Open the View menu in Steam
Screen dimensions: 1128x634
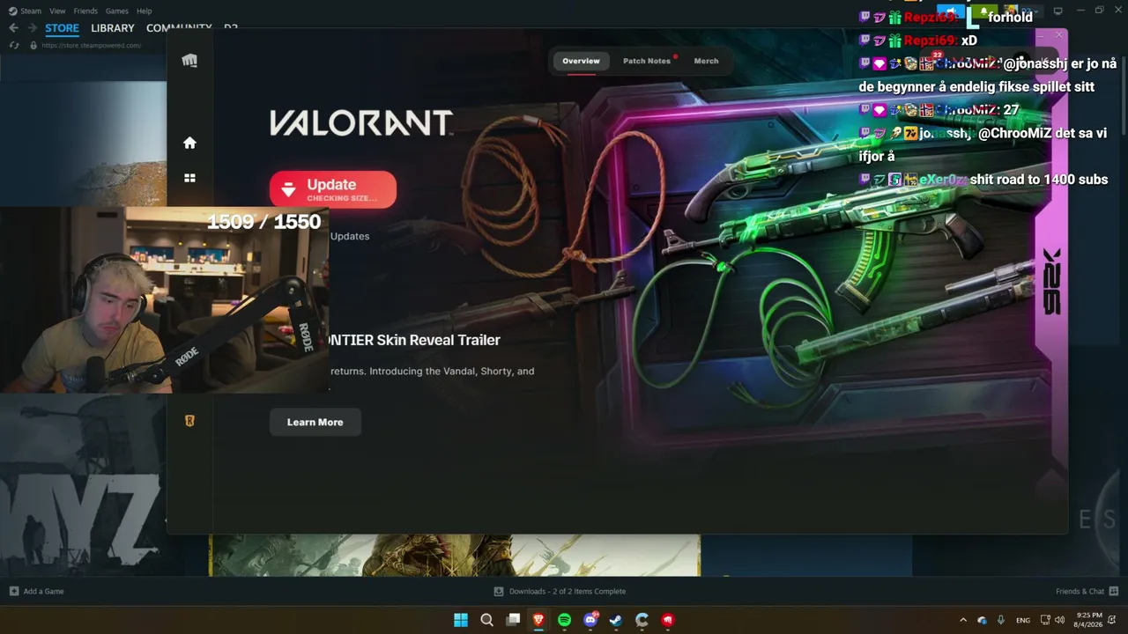tap(57, 11)
